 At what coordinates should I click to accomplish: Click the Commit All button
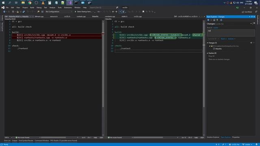tap(212, 39)
